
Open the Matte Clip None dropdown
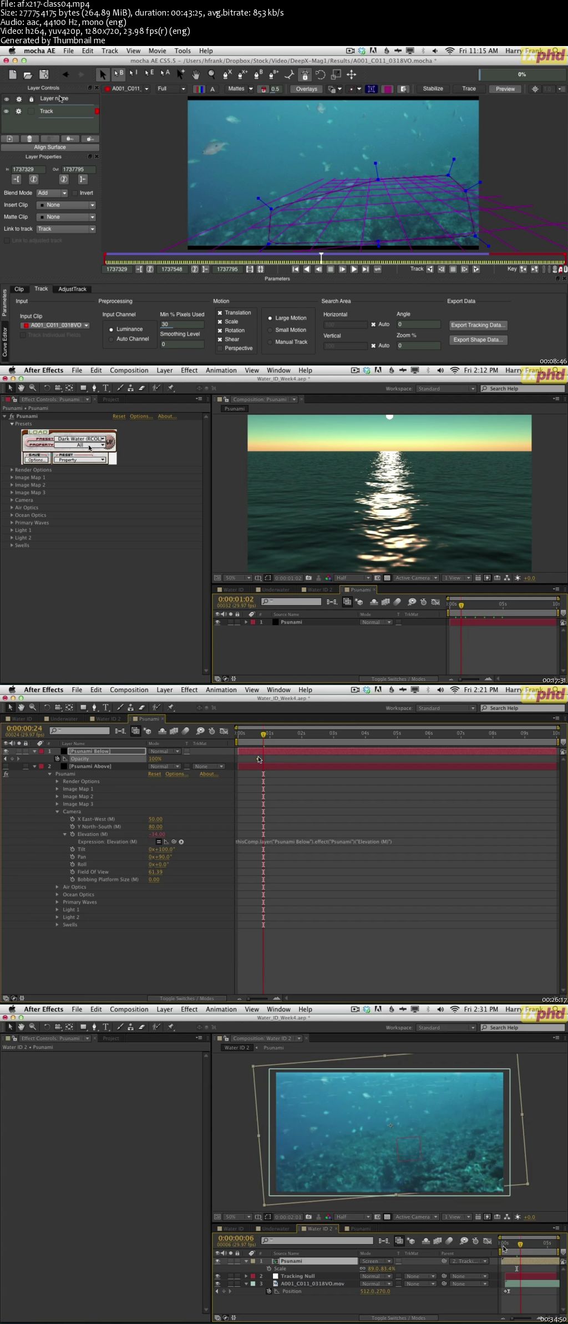tap(66, 217)
